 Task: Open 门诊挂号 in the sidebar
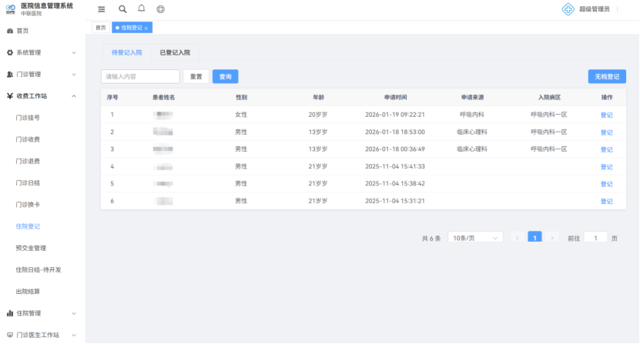[x=28, y=118]
